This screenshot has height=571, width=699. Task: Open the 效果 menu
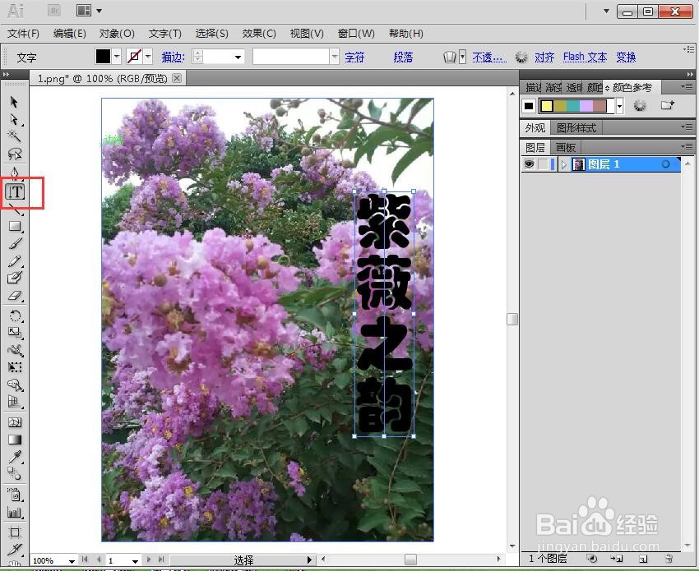(x=258, y=34)
